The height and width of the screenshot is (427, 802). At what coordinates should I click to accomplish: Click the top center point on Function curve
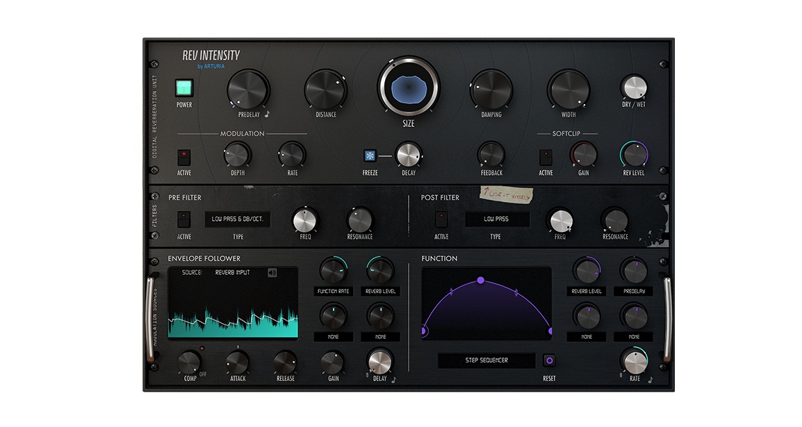tap(480, 280)
